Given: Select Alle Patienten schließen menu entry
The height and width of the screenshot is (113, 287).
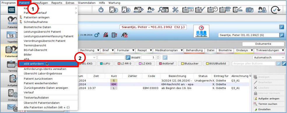Looking at the screenshot, I should pyautogui.click(x=48, y=107).
